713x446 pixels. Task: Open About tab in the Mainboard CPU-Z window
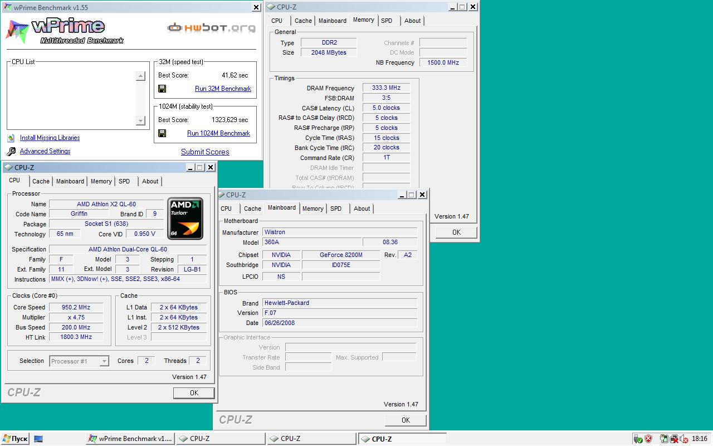(362, 209)
